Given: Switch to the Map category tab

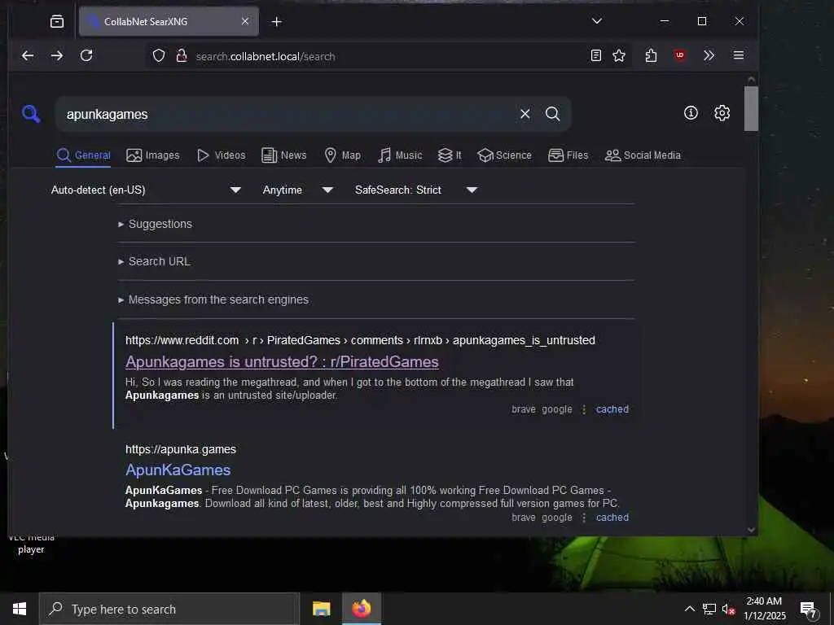Looking at the screenshot, I should (343, 155).
